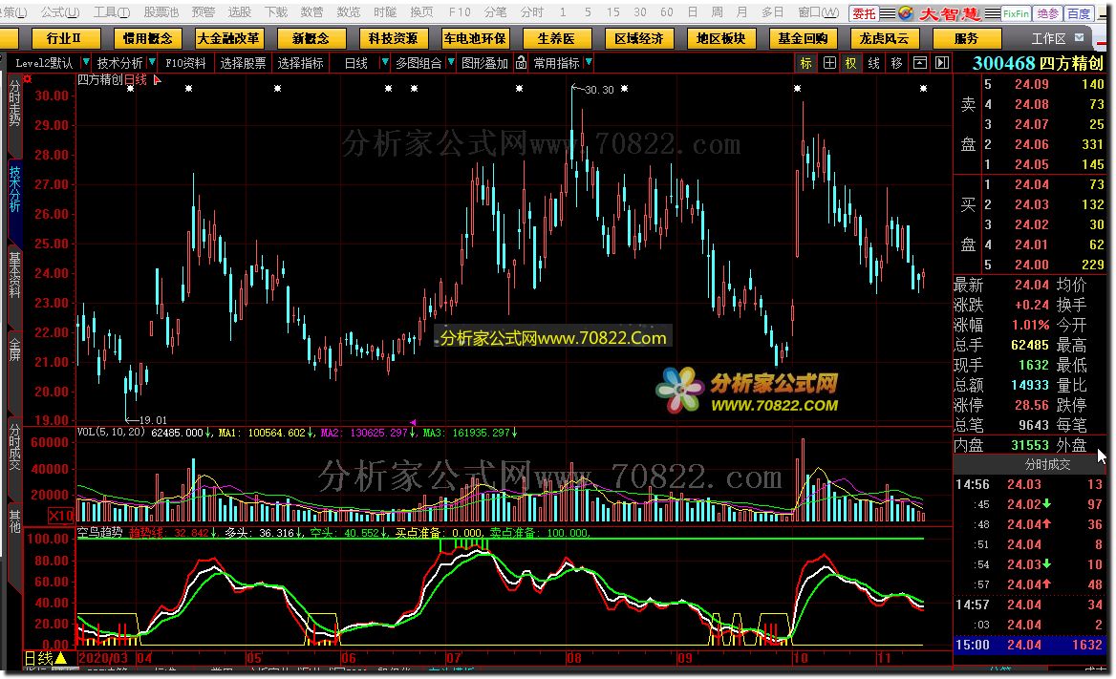
Task: Click the 惯用概念 sector button
Action: point(147,38)
